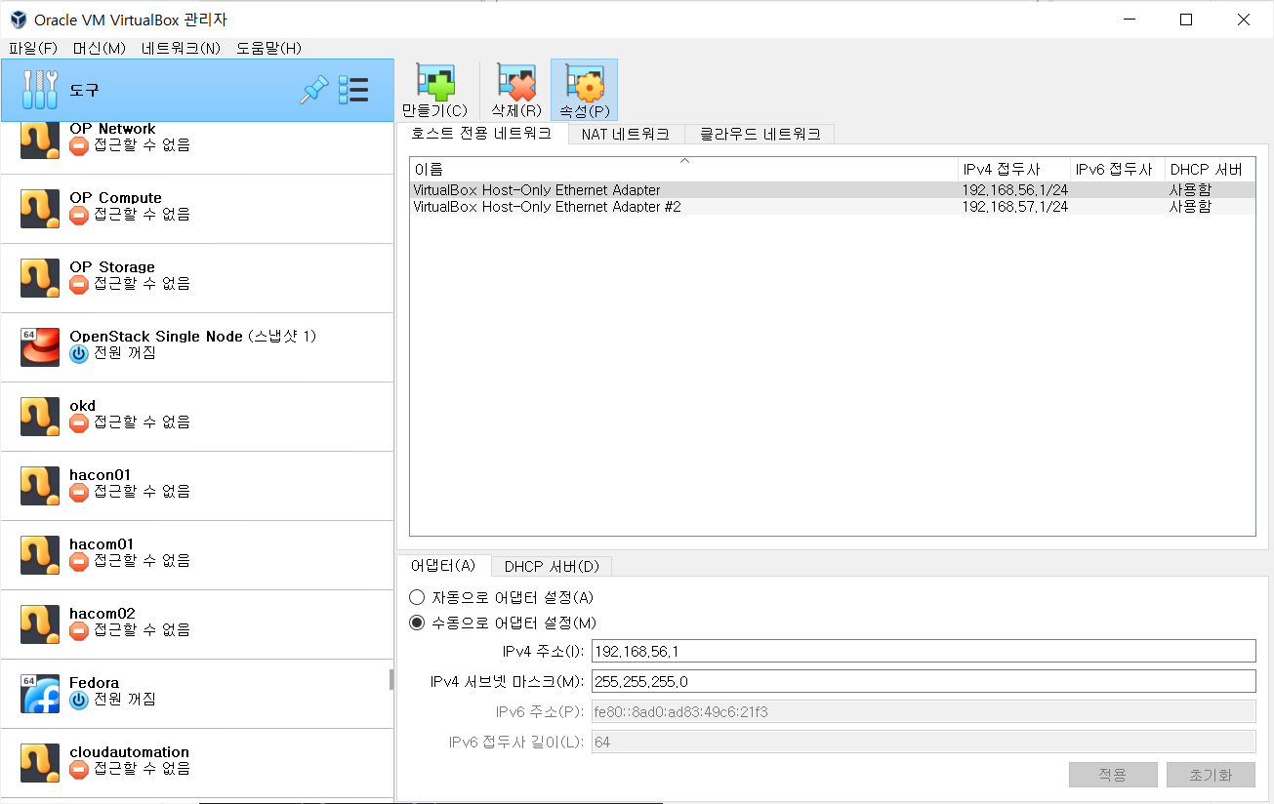The image size is (1274, 804).
Task: Select the OP Network VM icon
Action: pos(40,141)
